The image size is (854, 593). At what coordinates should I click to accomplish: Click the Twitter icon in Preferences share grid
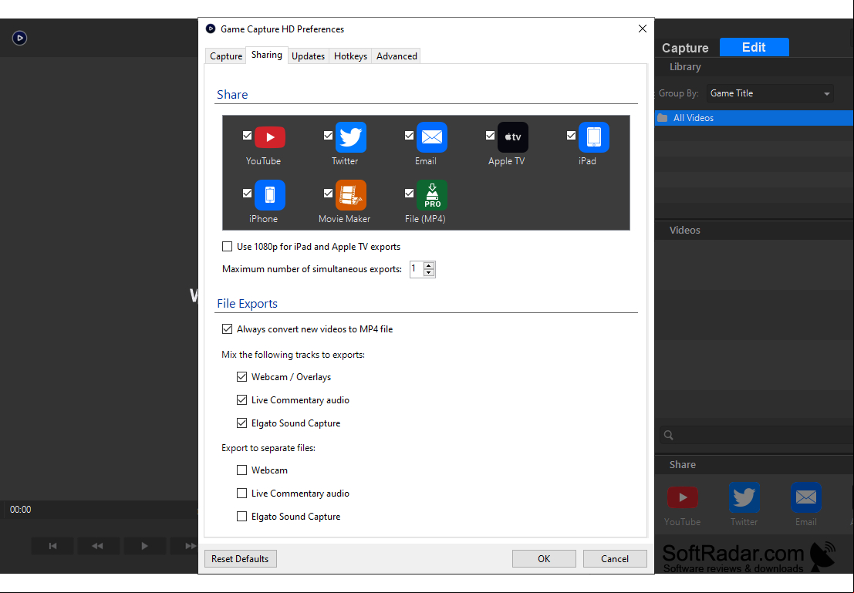point(351,137)
